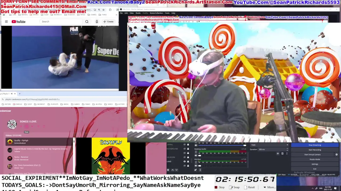Close the Playlist Randomizer tab
This screenshot has width=341, height=191.
[x=15, y=94]
